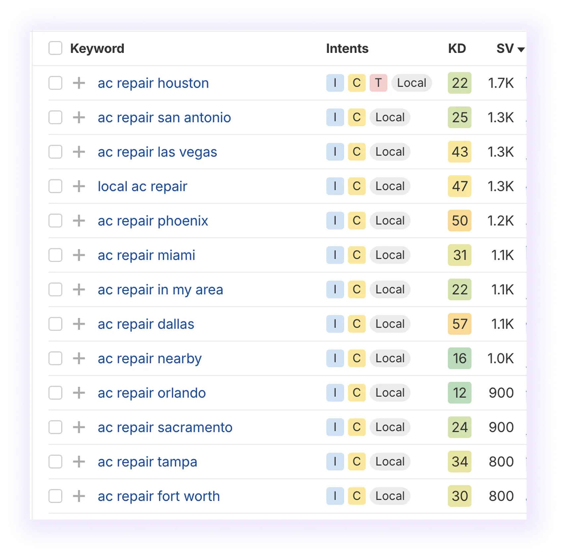The height and width of the screenshot is (556, 563).
Task: Click the Commercial intent badge for ac repair dallas
Action: click(357, 324)
